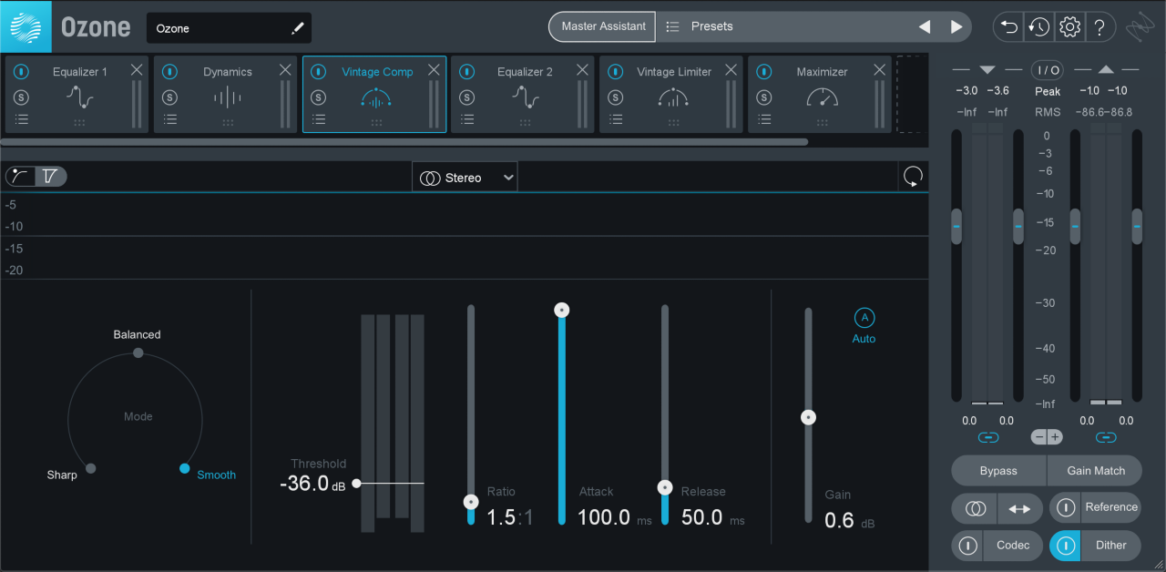1166x572 pixels.
Task: Remove the Equalizer 2 module
Action: 582,70
